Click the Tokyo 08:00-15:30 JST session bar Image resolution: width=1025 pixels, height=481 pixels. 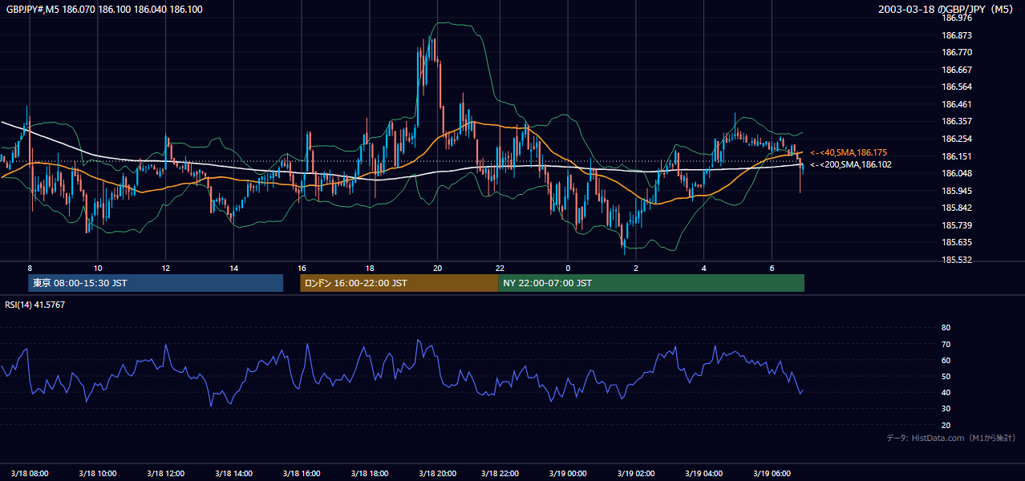(x=156, y=283)
